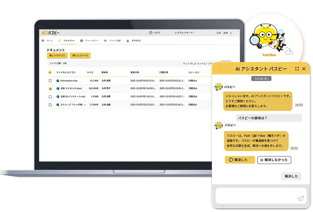
Task: Toggle the select-all checkbox in the table header
Action: 50,73
